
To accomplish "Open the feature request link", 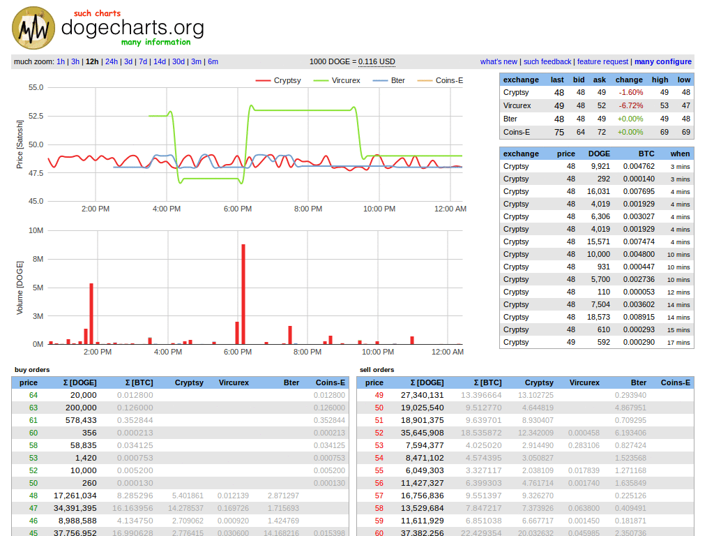I will click(x=602, y=61).
